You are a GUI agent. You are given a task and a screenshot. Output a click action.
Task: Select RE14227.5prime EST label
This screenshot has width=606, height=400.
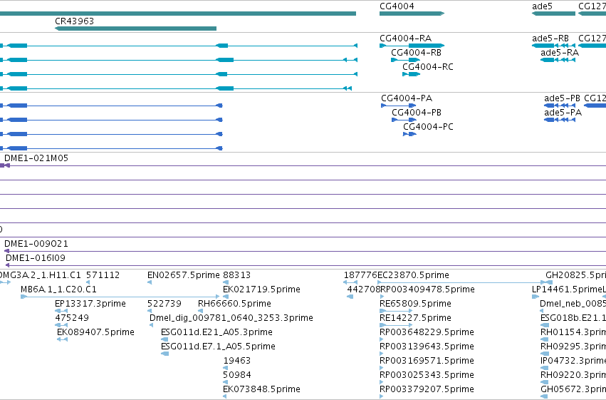pyautogui.click(x=415, y=318)
